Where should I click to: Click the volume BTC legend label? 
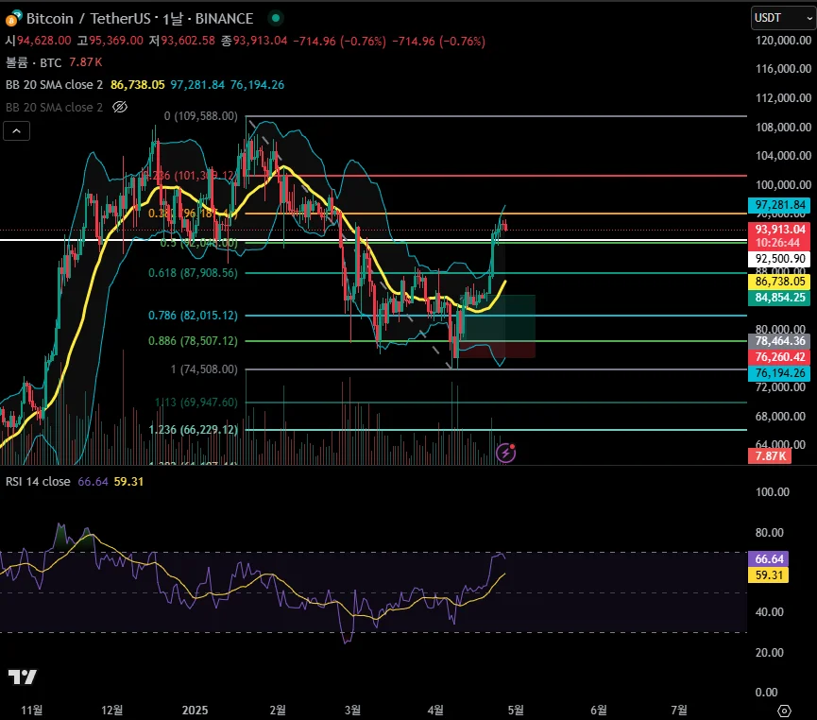tap(34, 62)
